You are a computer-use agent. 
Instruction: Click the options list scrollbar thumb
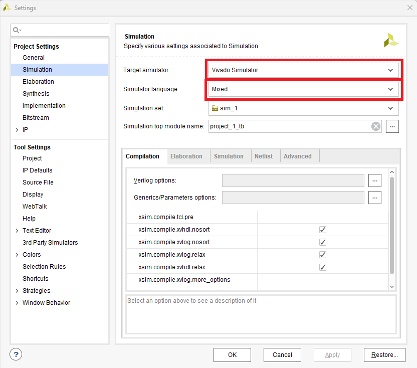(392, 226)
